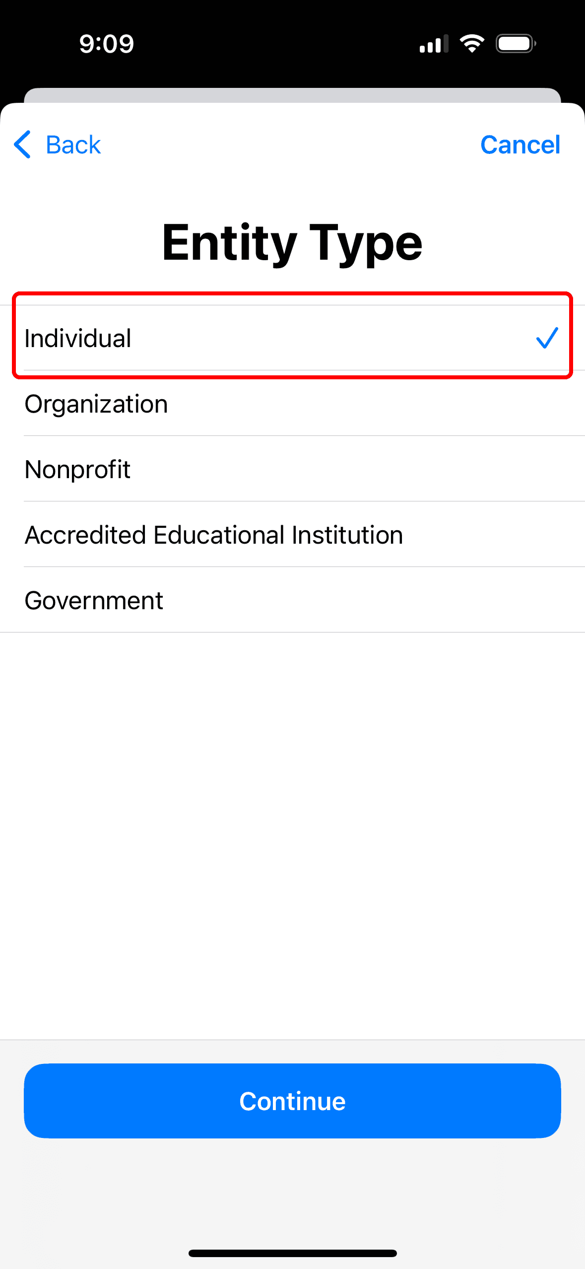Tap the Entity Type heading
This screenshot has width=585, height=1269.
point(292,243)
